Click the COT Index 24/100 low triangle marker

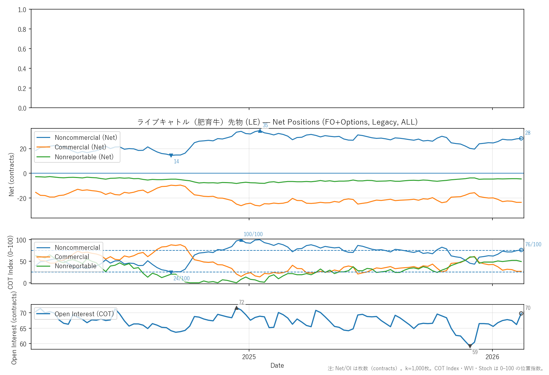171,272
